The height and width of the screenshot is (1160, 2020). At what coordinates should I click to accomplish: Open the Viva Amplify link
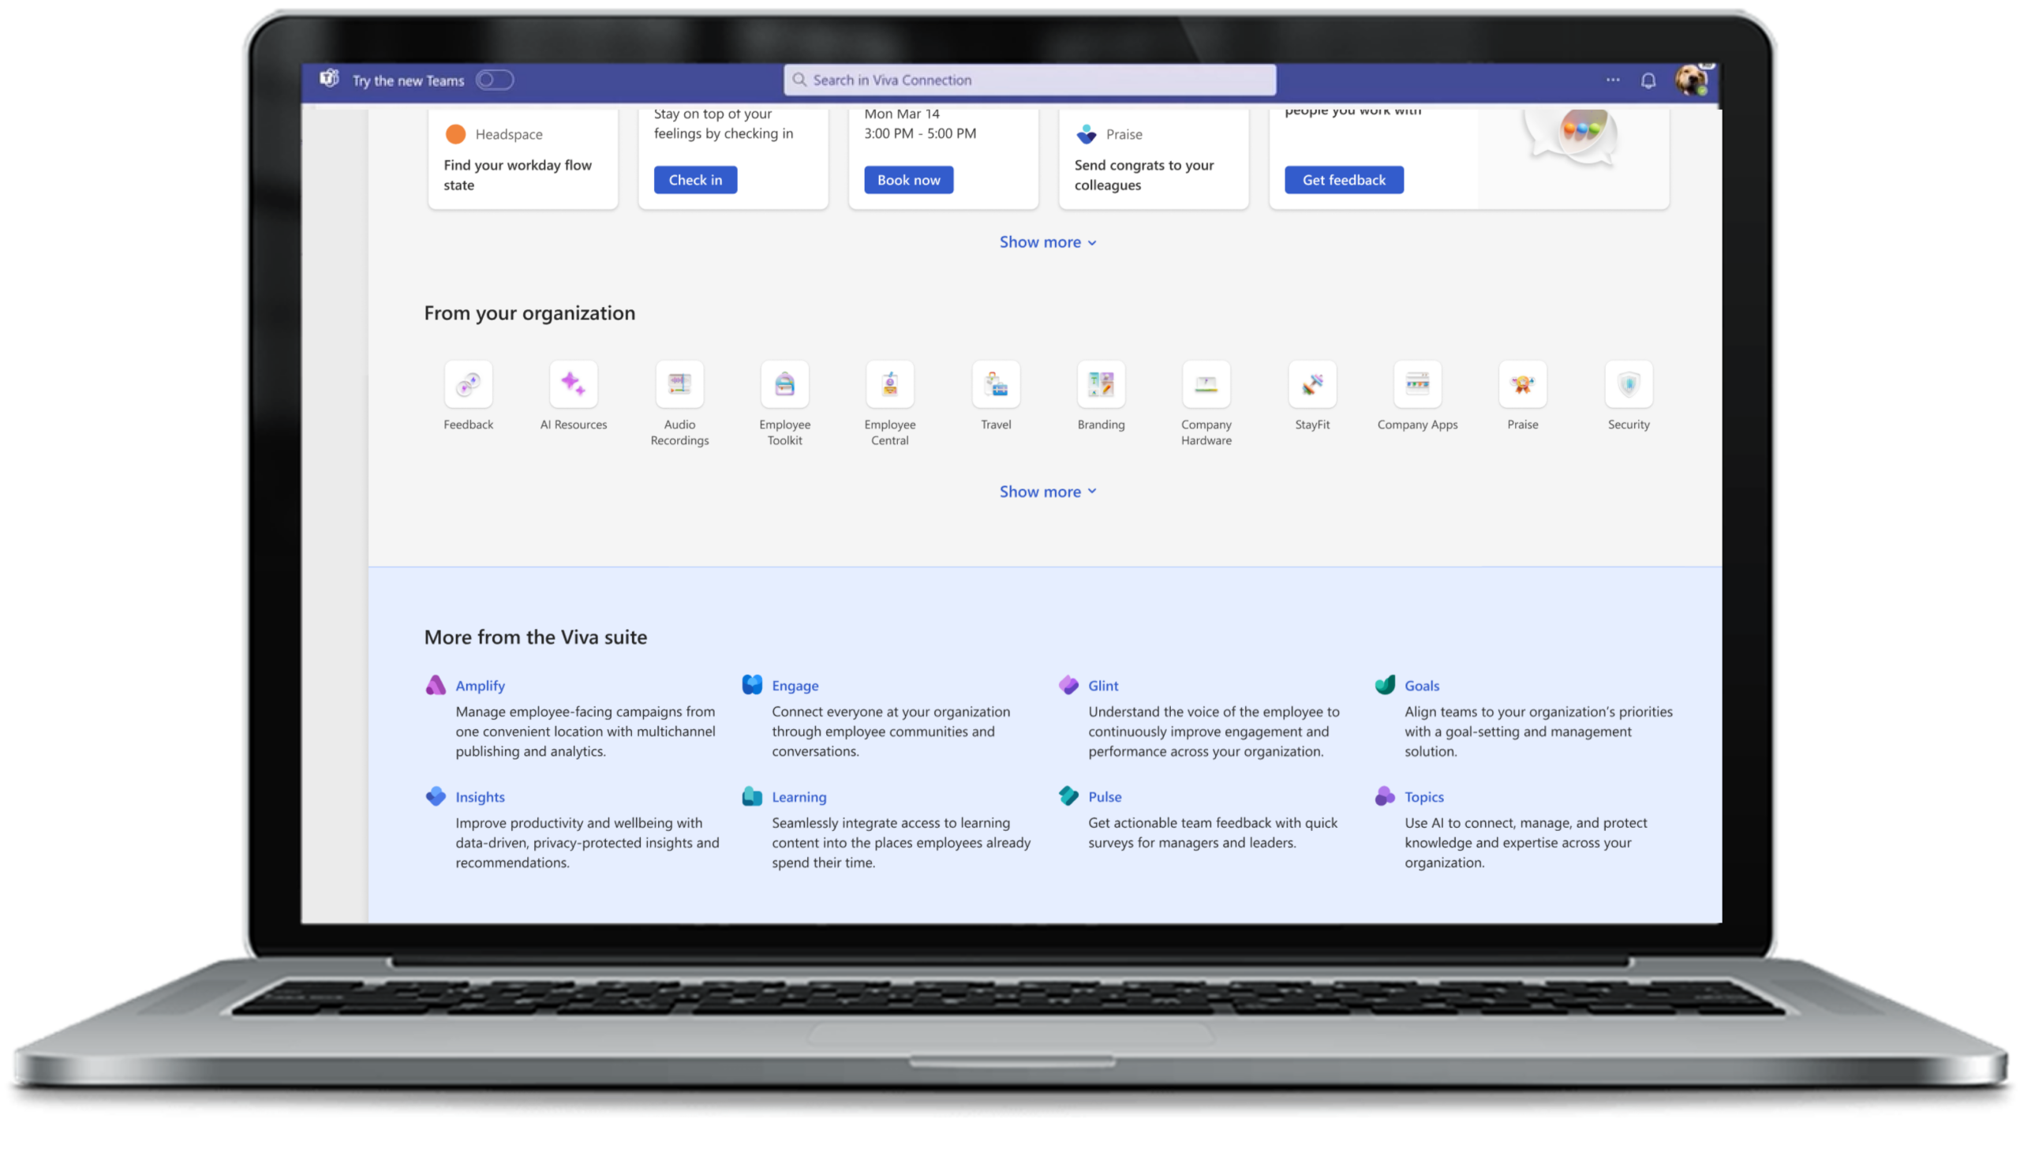pos(480,686)
